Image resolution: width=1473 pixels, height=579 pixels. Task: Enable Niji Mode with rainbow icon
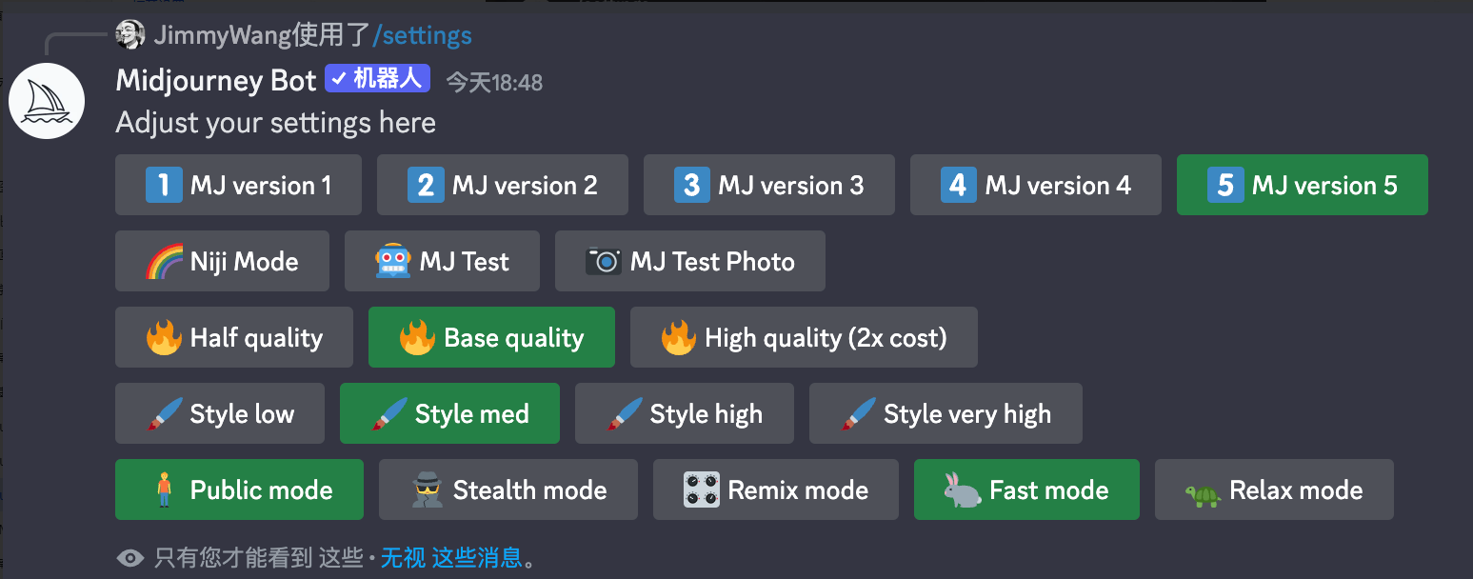(222, 261)
